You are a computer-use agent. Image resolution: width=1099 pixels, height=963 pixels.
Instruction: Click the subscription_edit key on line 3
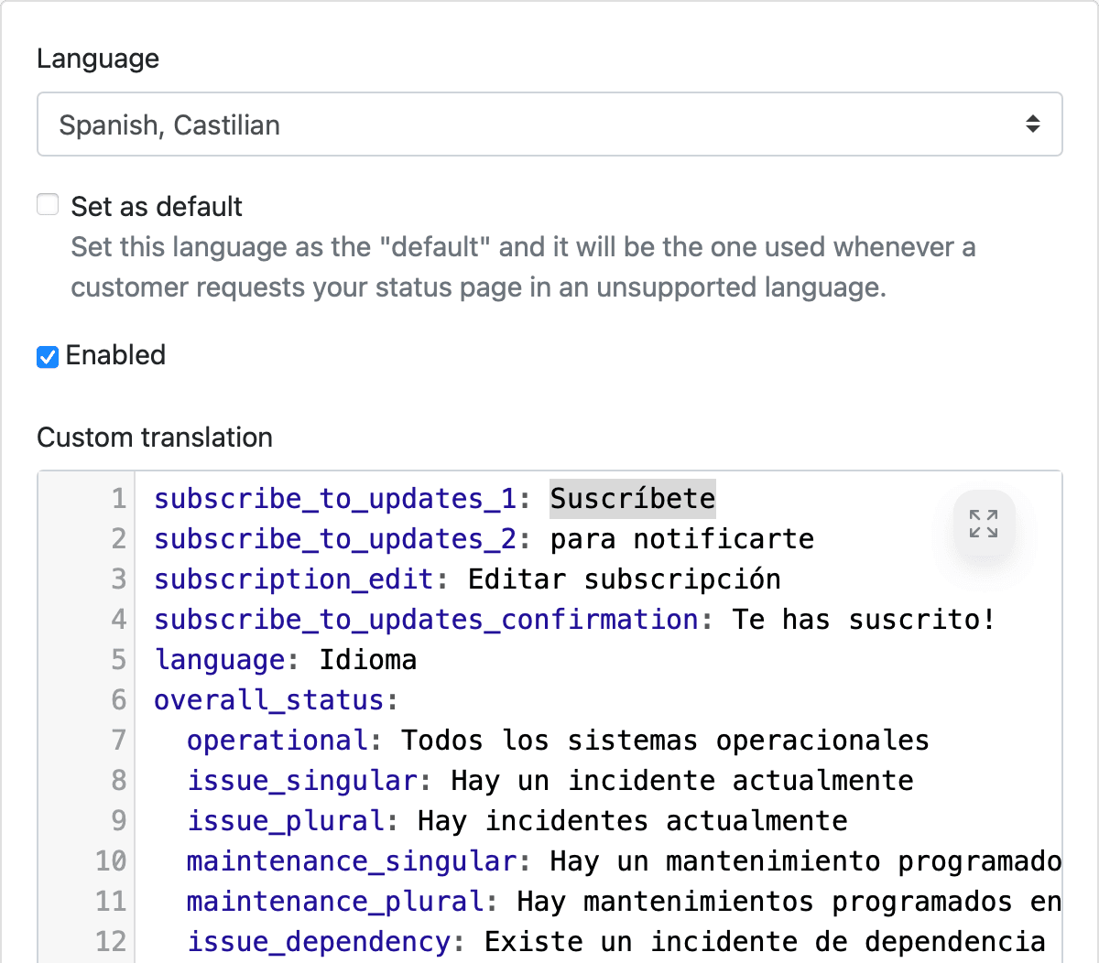point(293,579)
